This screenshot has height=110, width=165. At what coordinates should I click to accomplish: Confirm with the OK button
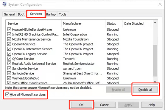point(81,105)
